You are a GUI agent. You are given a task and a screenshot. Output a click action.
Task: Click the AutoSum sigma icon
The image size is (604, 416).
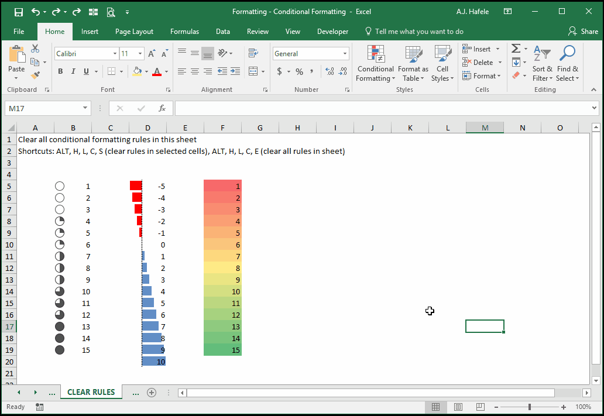pyautogui.click(x=516, y=49)
